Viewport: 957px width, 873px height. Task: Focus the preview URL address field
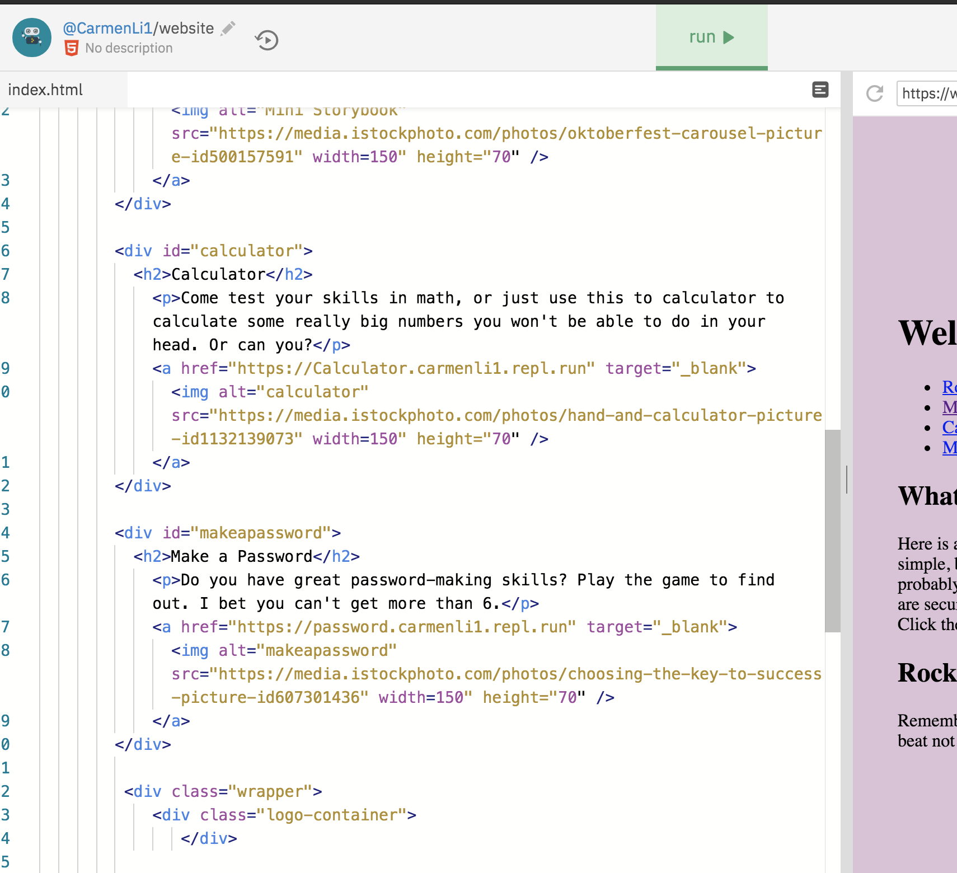pyautogui.click(x=927, y=93)
